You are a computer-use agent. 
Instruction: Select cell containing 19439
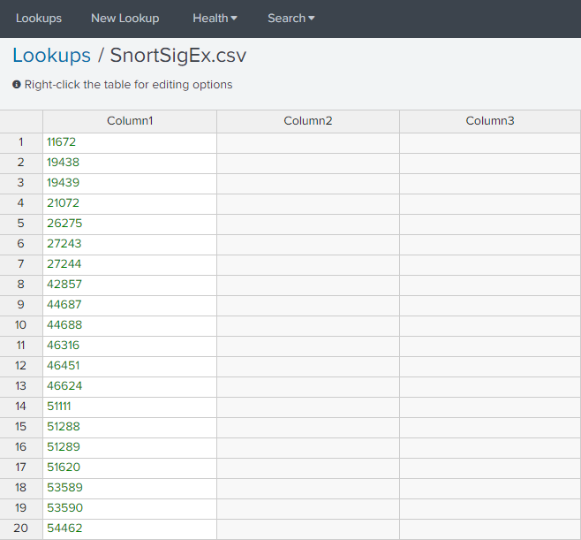pos(130,184)
